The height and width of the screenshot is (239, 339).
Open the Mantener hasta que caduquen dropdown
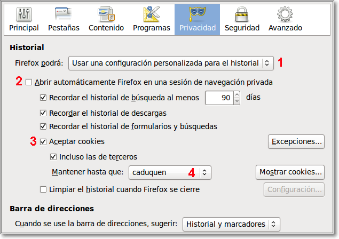pos(170,172)
